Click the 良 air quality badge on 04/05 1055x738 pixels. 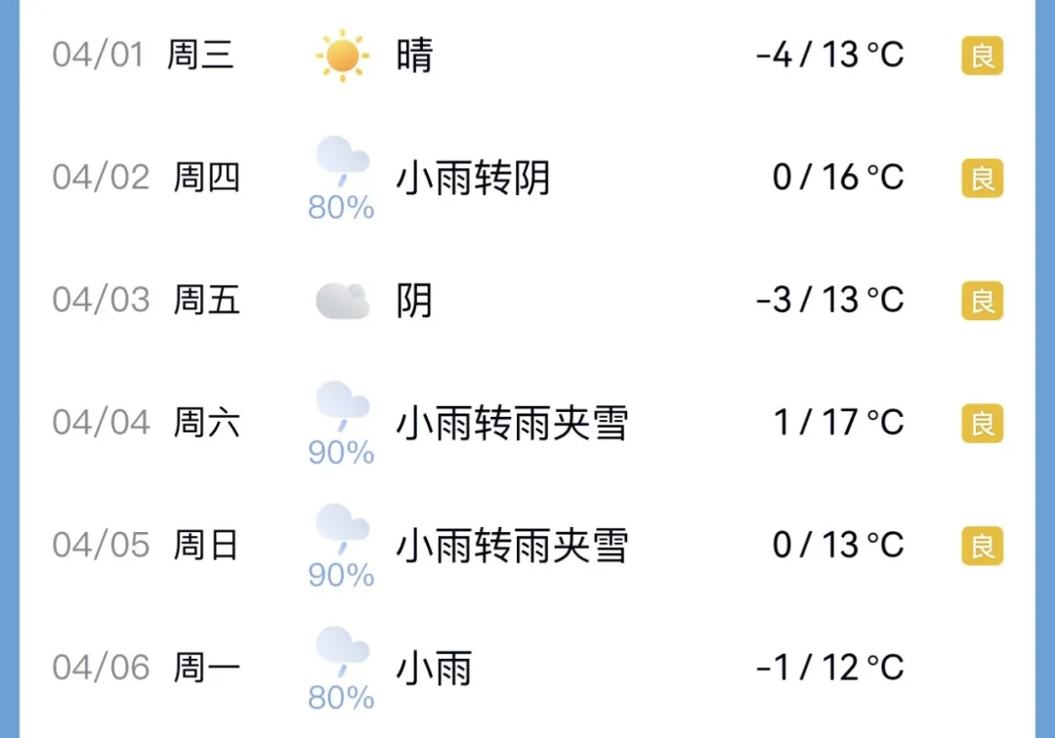click(982, 546)
